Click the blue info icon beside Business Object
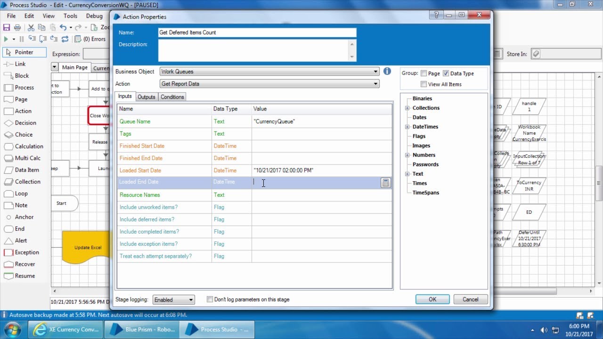This screenshot has width=603, height=339. tap(387, 71)
